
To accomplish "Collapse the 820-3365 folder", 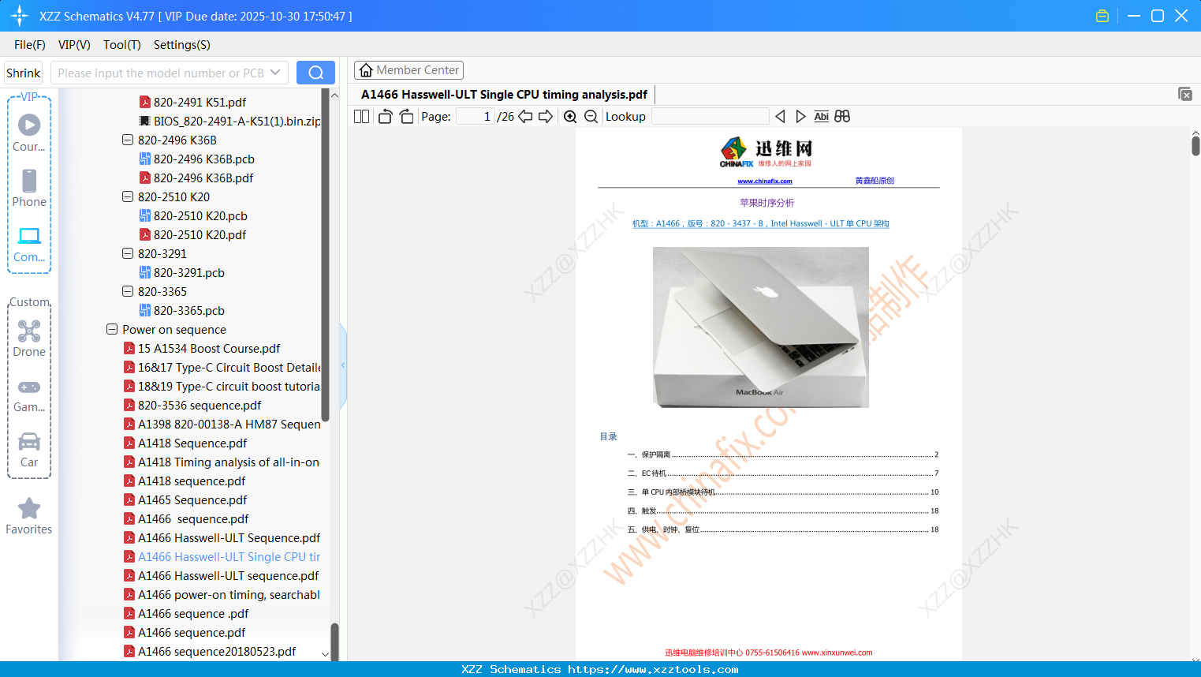I will 128,292.
